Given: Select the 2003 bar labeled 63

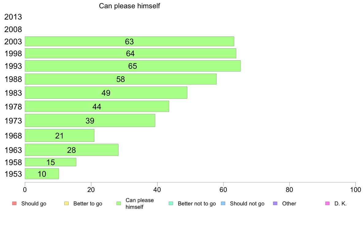Looking at the screenshot, I should [129, 41].
